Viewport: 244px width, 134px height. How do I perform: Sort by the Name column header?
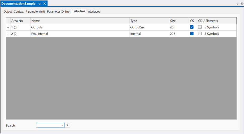(80, 21)
